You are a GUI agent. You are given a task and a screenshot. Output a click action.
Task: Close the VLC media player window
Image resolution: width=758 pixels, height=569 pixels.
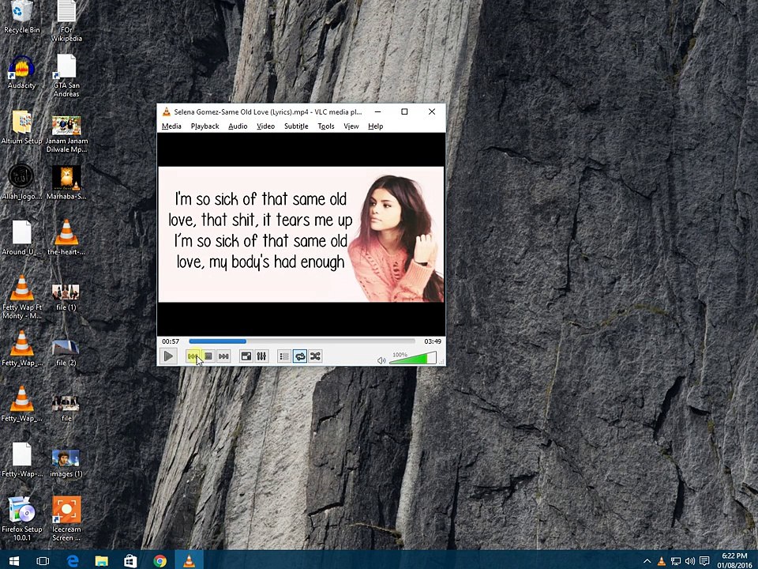[x=432, y=111]
